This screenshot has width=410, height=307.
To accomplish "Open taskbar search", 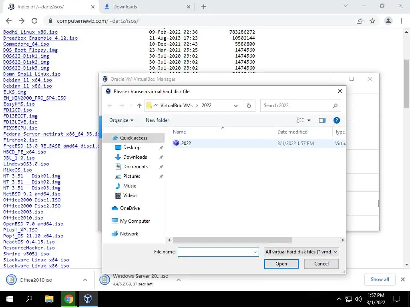I will (x=29, y=299).
